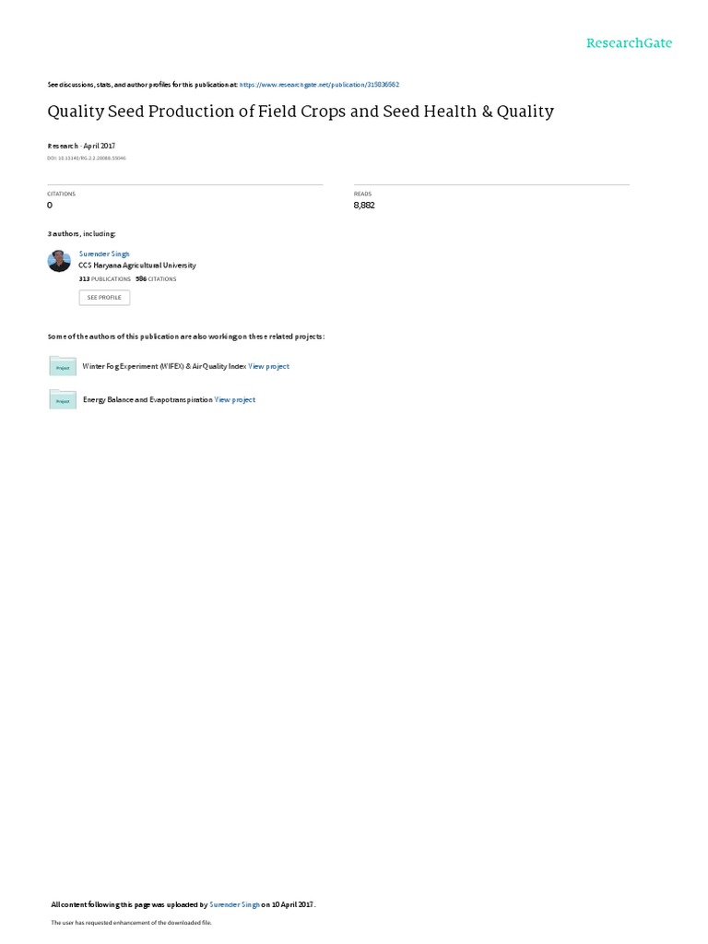The height and width of the screenshot is (944, 708).
Task: Click the 8,882 reads count
Action: [x=364, y=206]
